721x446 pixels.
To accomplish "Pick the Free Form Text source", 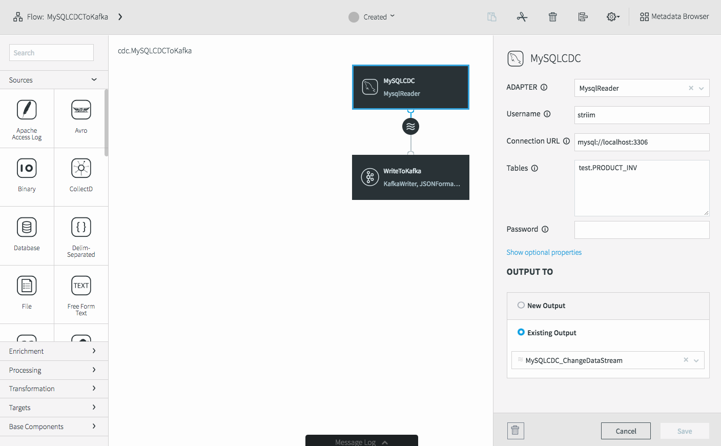I will point(81,295).
